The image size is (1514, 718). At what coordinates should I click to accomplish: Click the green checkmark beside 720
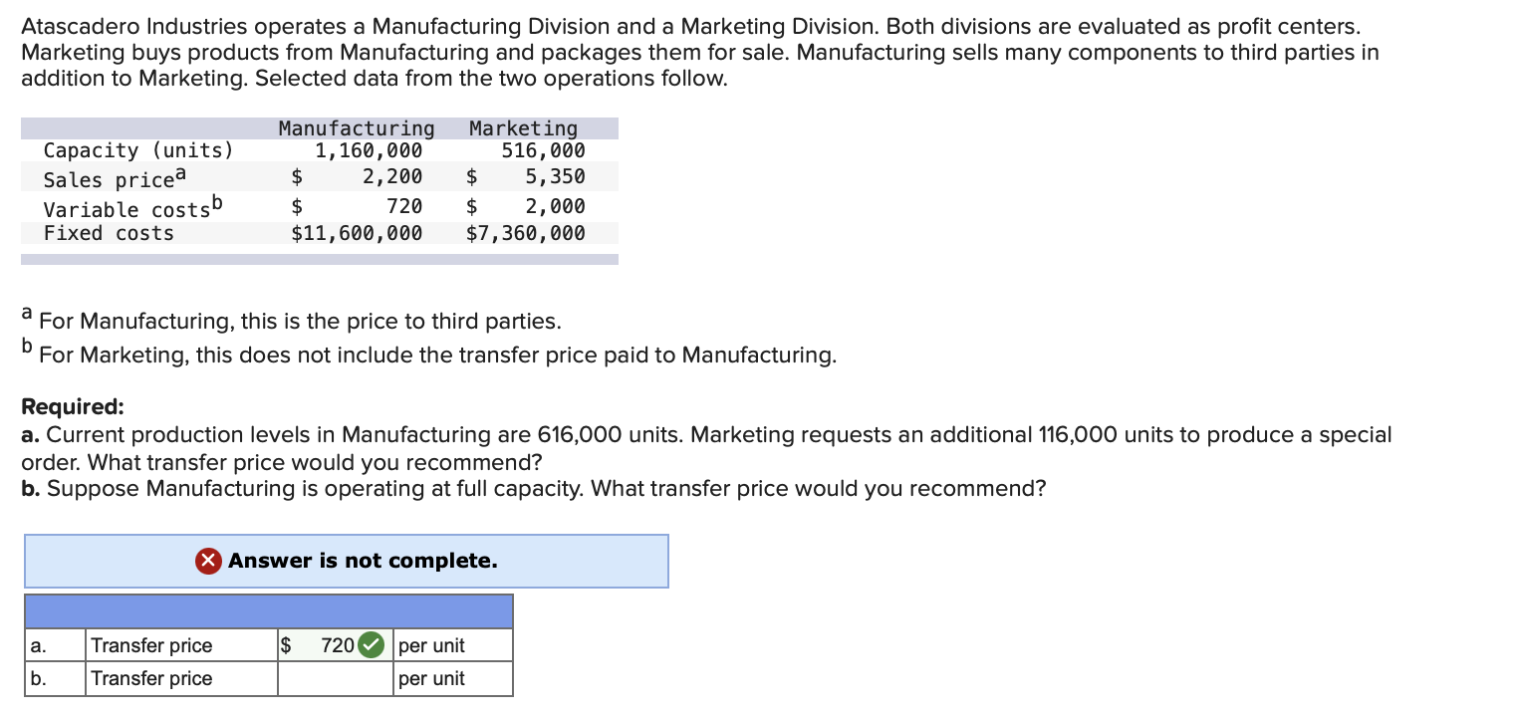click(x=372, y=645)
